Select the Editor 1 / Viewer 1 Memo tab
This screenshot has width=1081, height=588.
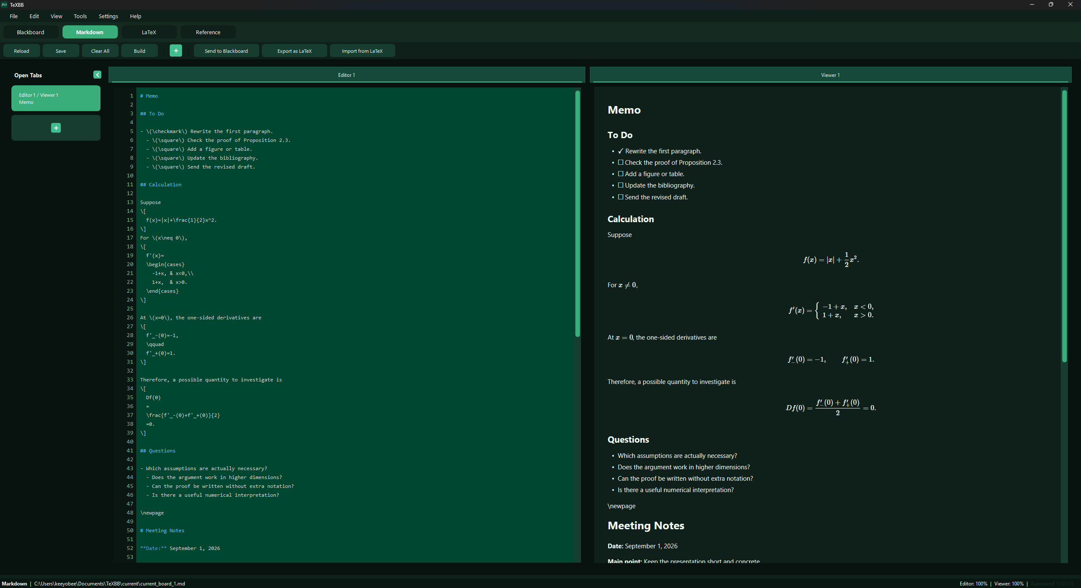coord(56,98)
